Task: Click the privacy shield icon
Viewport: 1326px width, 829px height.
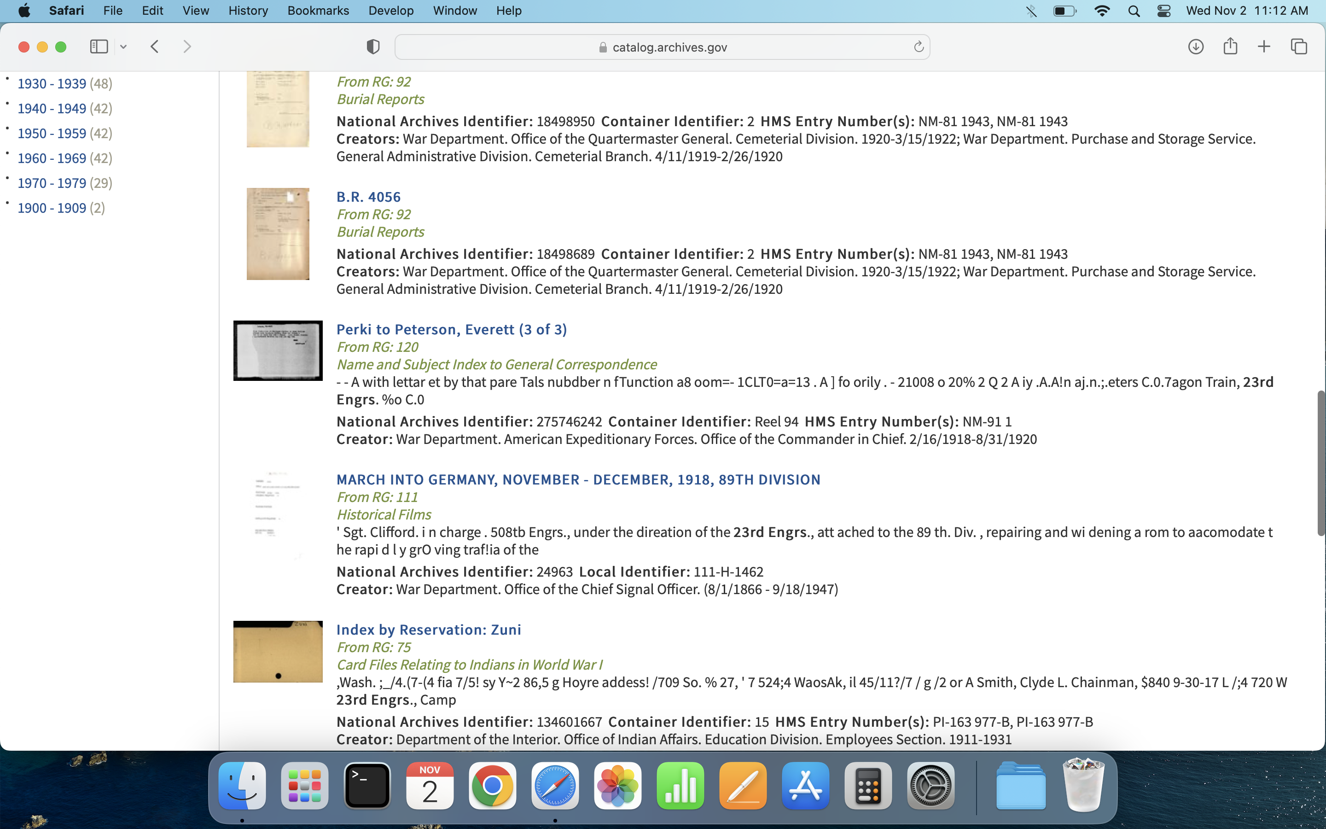Action: point(372,47)
